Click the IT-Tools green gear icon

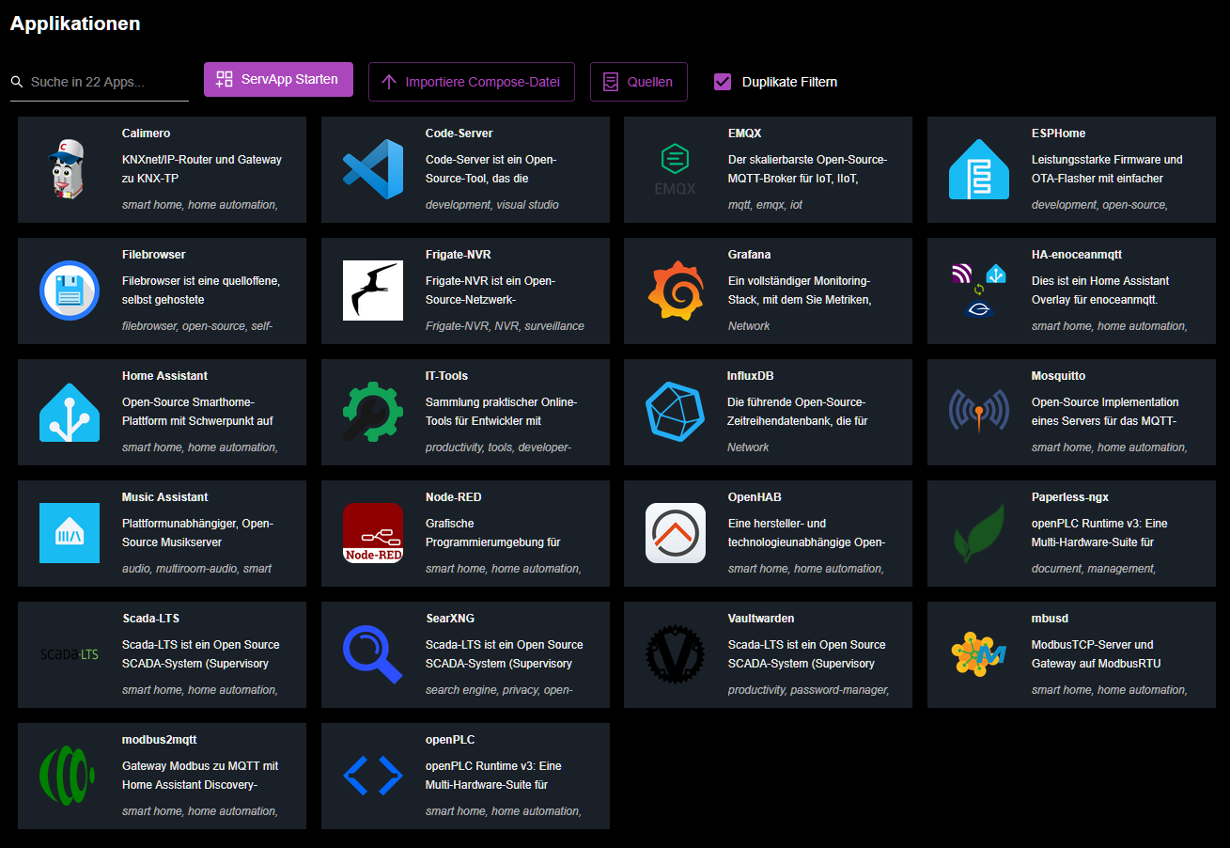(x=373, y=412)
